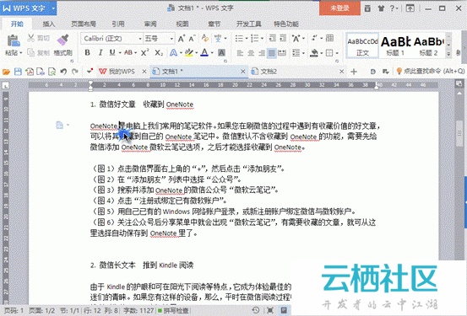
Task: Apply the 标题 1 style
Action: click(395, 46)
